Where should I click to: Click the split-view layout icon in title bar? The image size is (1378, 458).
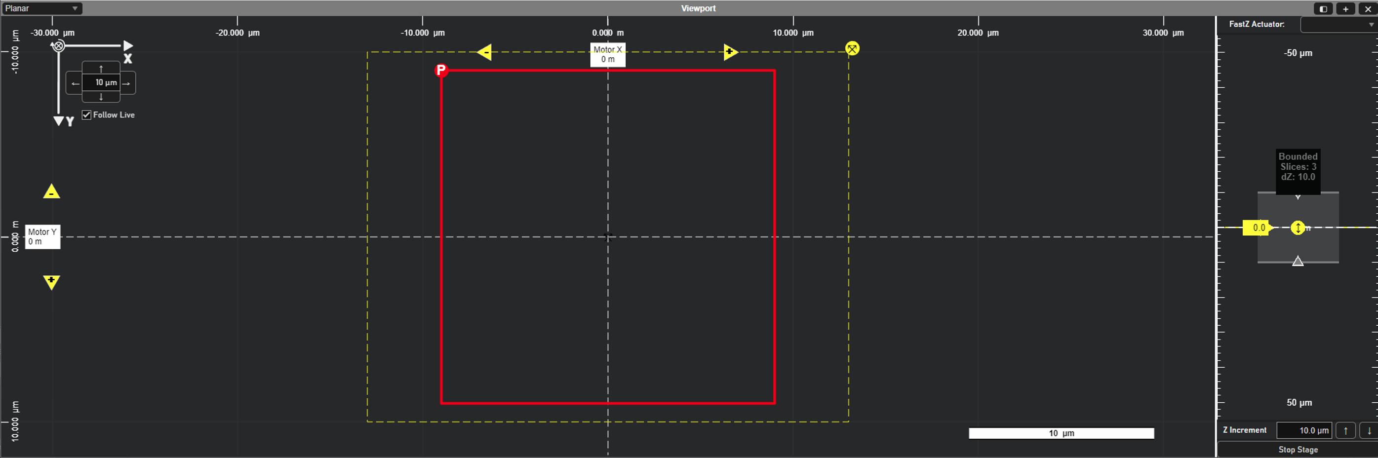(x=1323, y=8)
